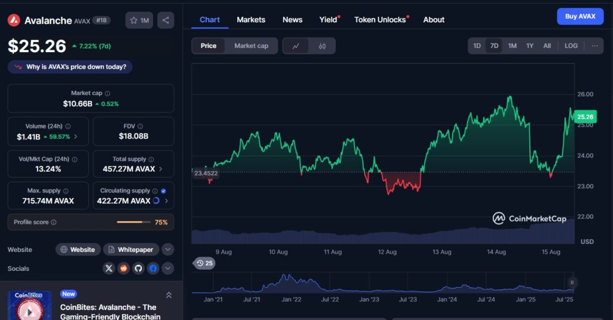613x320 pixels.
Task: Collapse the CoinBites card with double chevron
Action: [x=169, y=295]
